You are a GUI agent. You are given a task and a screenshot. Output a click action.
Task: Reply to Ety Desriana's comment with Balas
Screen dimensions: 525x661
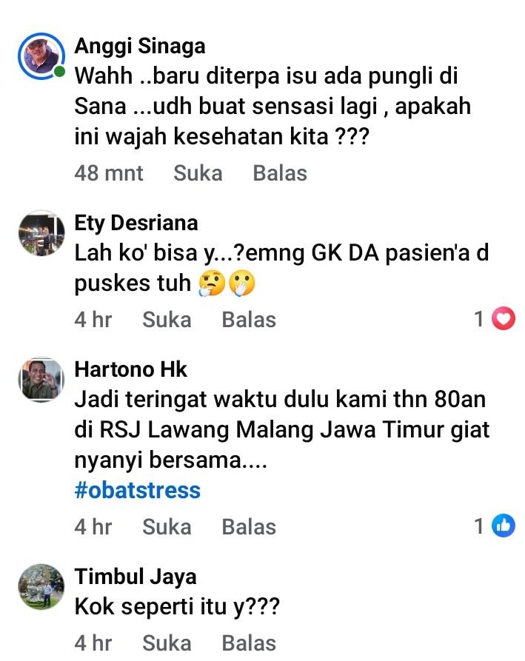tap(249, 319)
